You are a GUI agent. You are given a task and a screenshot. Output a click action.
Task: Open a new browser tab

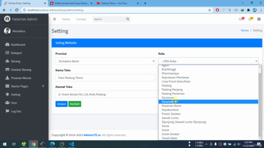point(145,3)
